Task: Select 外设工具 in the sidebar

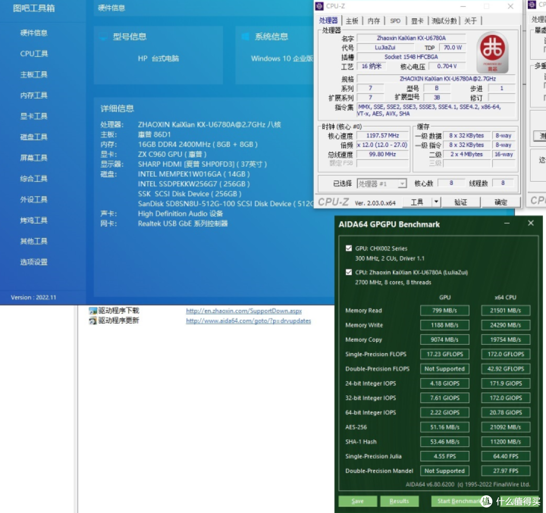Action: click(x=34, y=199)
